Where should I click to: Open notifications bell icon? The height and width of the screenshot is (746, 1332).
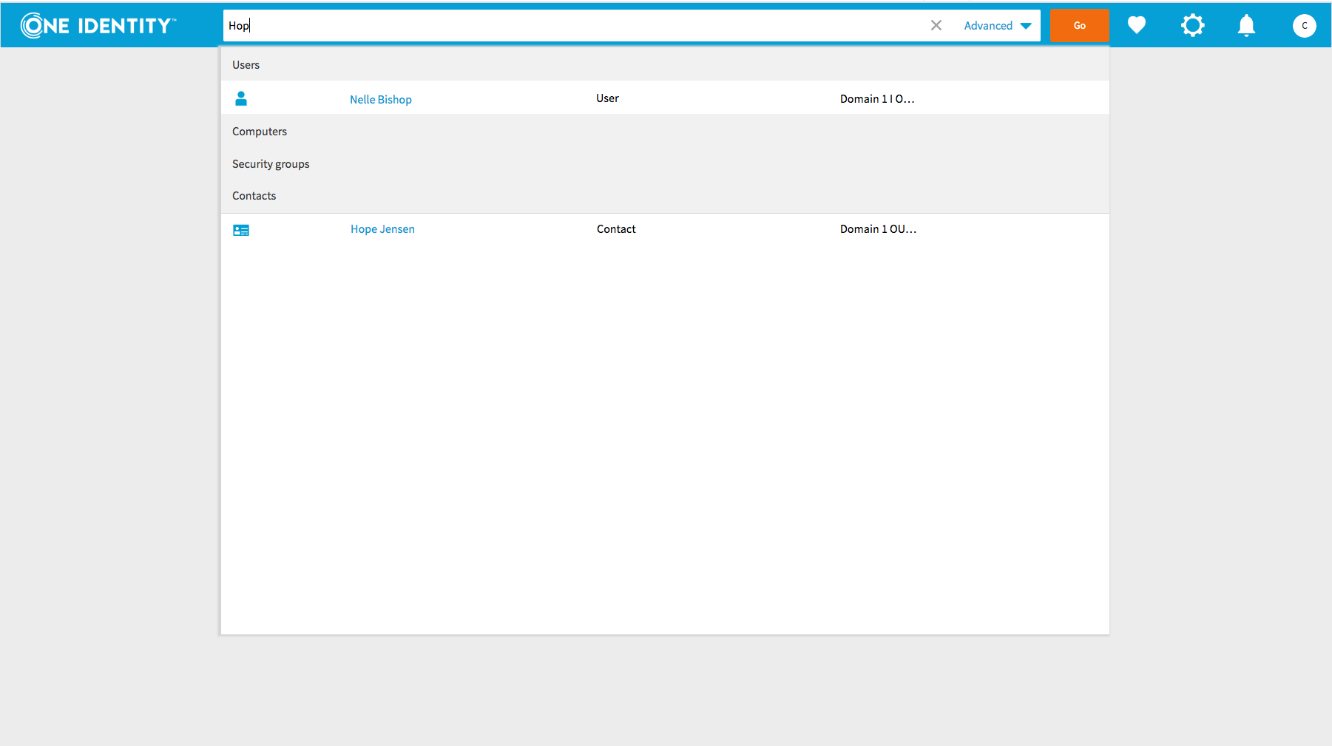pos(1246,26)
